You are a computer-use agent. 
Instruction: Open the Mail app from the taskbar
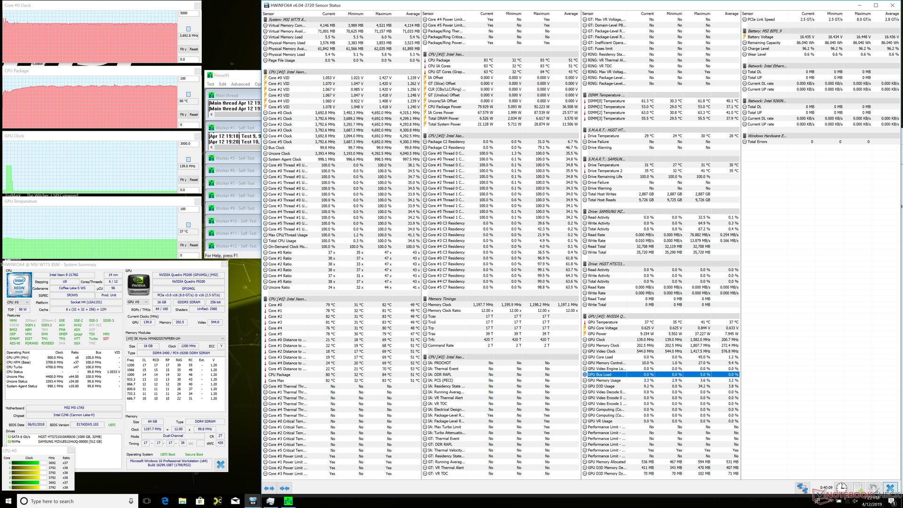coord(235,501)
